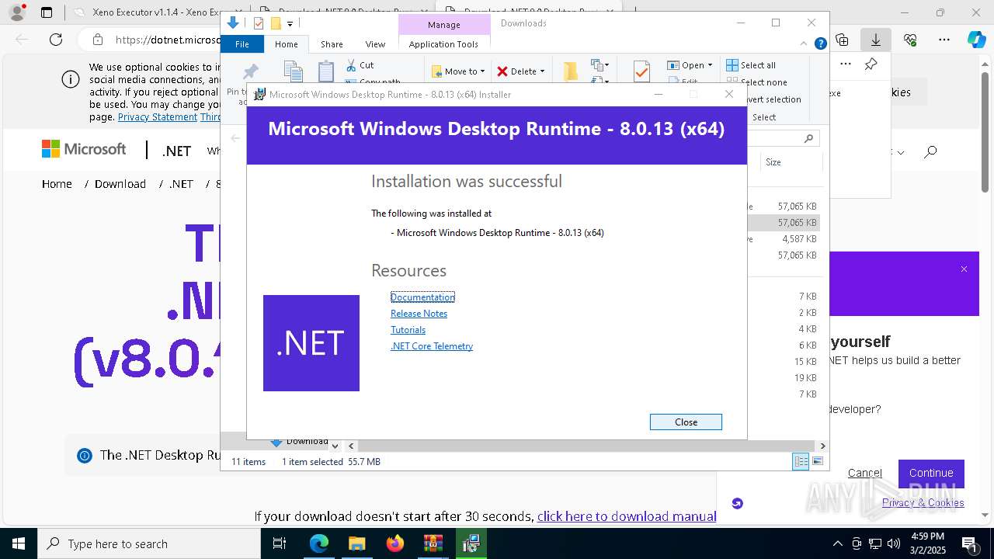The width and height of the screenshot is (994, 559).
Task: Open Edge Settings and more menu
Action: [x=944, y=40]
